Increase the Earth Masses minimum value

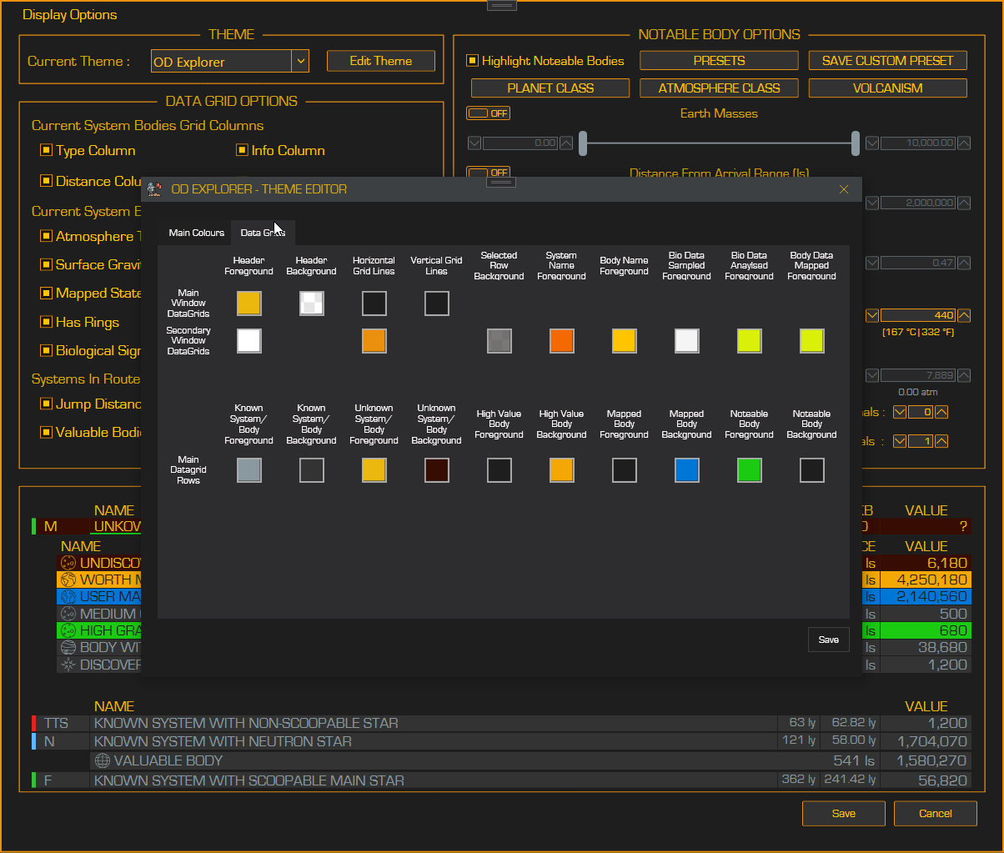point(566,143)
